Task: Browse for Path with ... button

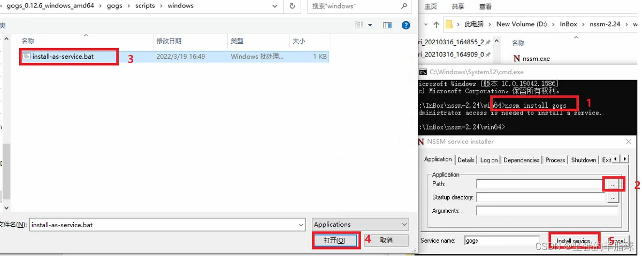Action: (x=613, y=184)
